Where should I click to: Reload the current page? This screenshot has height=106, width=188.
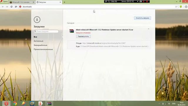point(11,7)
